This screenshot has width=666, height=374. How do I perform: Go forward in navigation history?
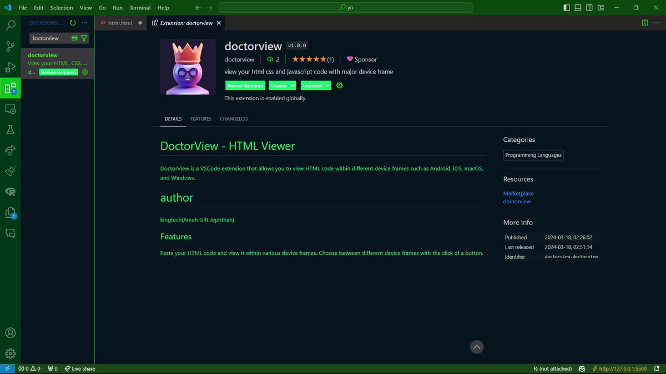tap(209, 8)
